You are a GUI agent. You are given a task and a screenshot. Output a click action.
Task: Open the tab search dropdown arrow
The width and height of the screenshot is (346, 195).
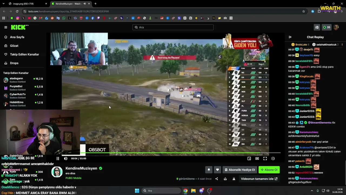tap(4, 4)
